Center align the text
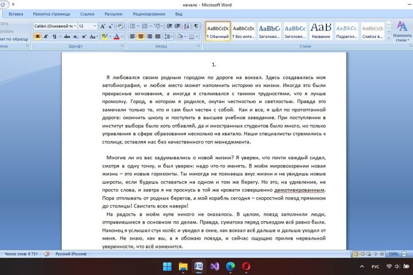 coord(141,37)
